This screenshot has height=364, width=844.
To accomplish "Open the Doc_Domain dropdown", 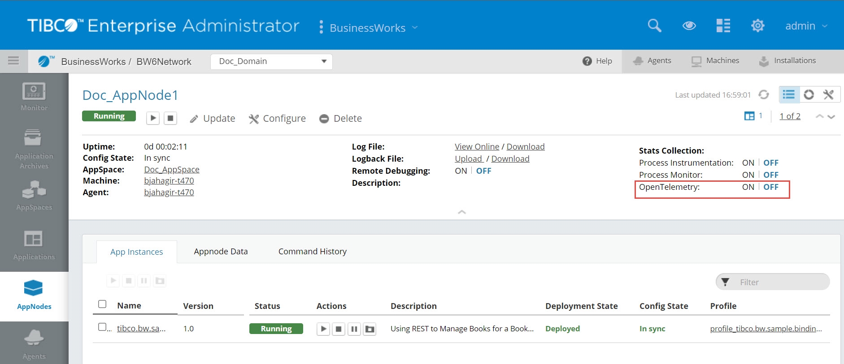I will pos(271,61).
